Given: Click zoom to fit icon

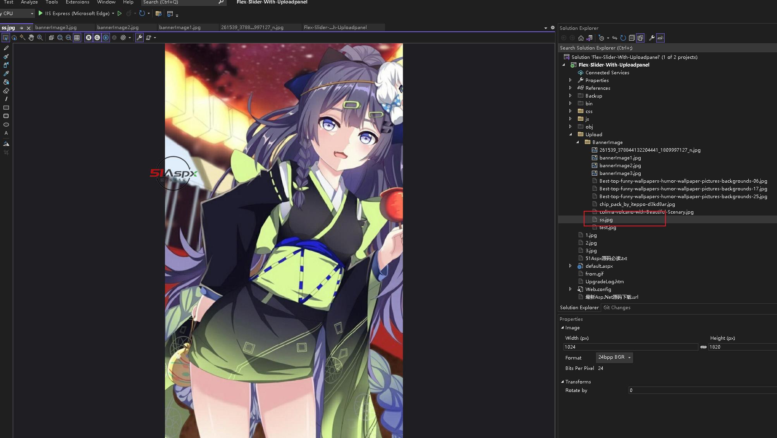Looking at the screenshot, I should tap(60, 38).
